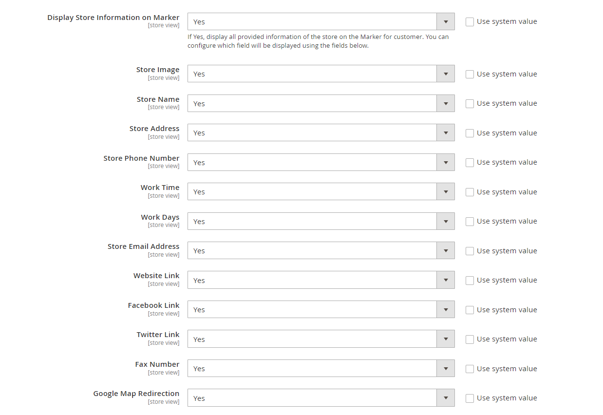Click the Store Address dropdown arrow

[445, 133]
